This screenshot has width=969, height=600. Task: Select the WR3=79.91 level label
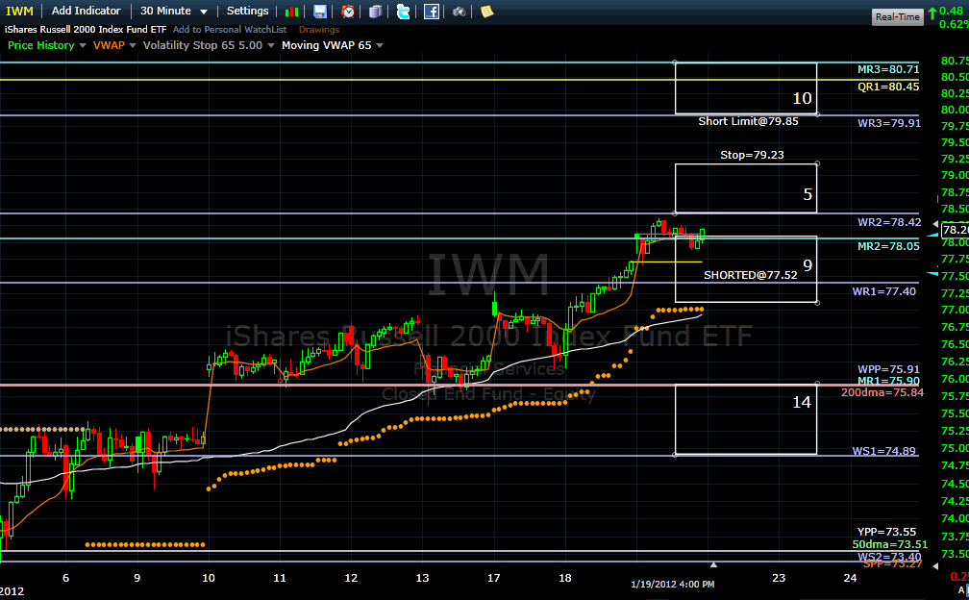click(x=889, y=123)
